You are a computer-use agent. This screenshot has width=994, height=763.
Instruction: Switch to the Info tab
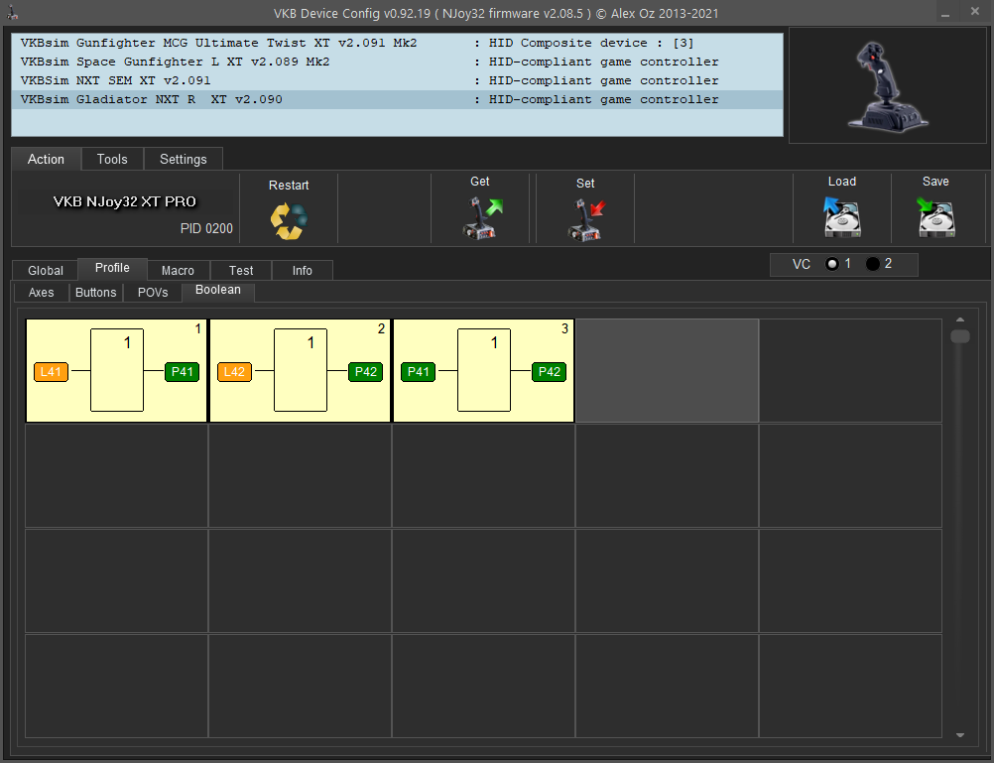(302, 270)
